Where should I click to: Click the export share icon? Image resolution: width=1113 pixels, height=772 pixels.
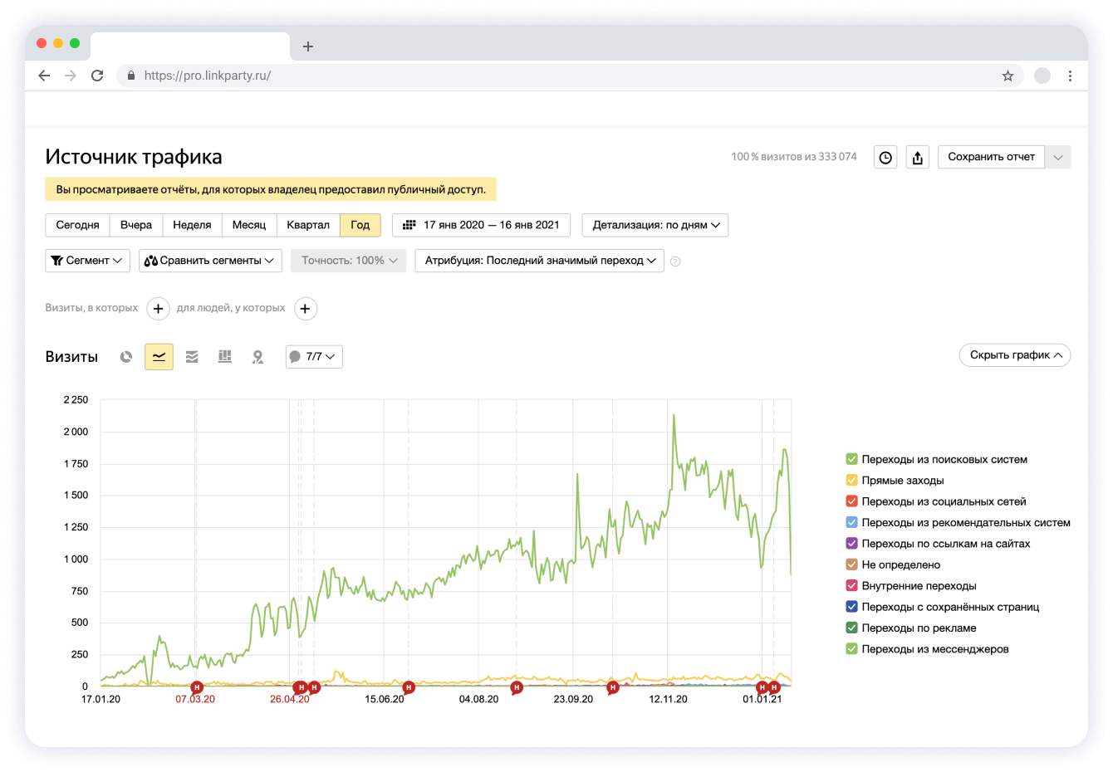pyautogui.click(x=917, y=158)
